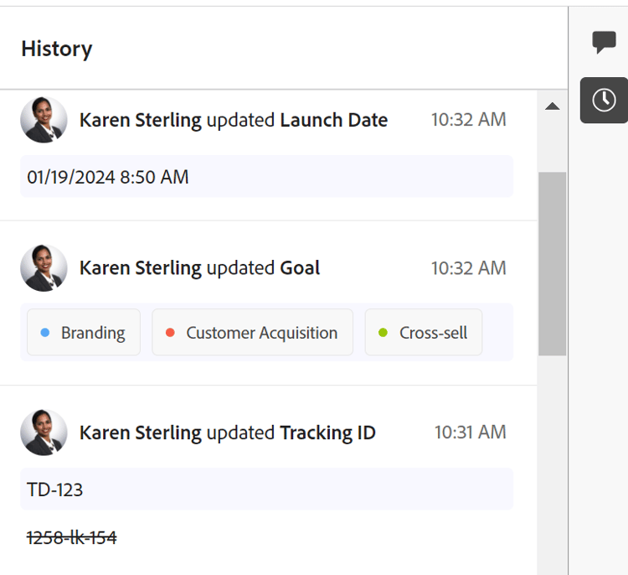Image resolution: width=628 pixels, height=575 pixels.
Task: Click the blue dot on Branding tag
Action: tap(45, 333)
